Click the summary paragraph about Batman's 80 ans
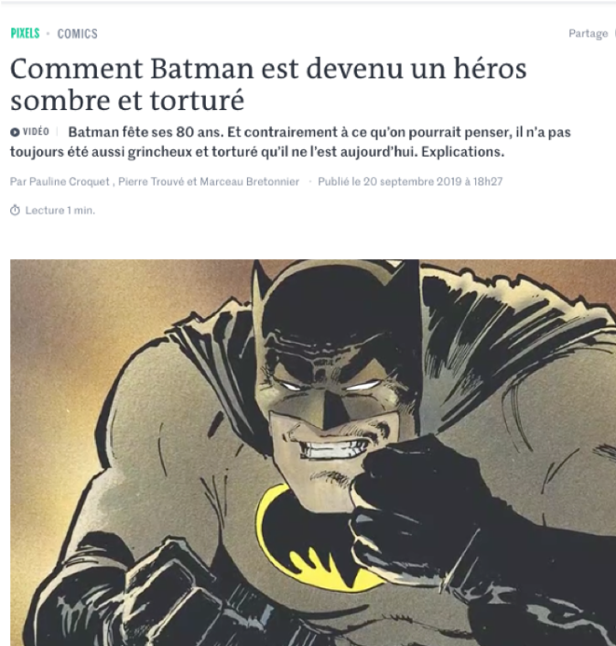 [x=290, y=142]
